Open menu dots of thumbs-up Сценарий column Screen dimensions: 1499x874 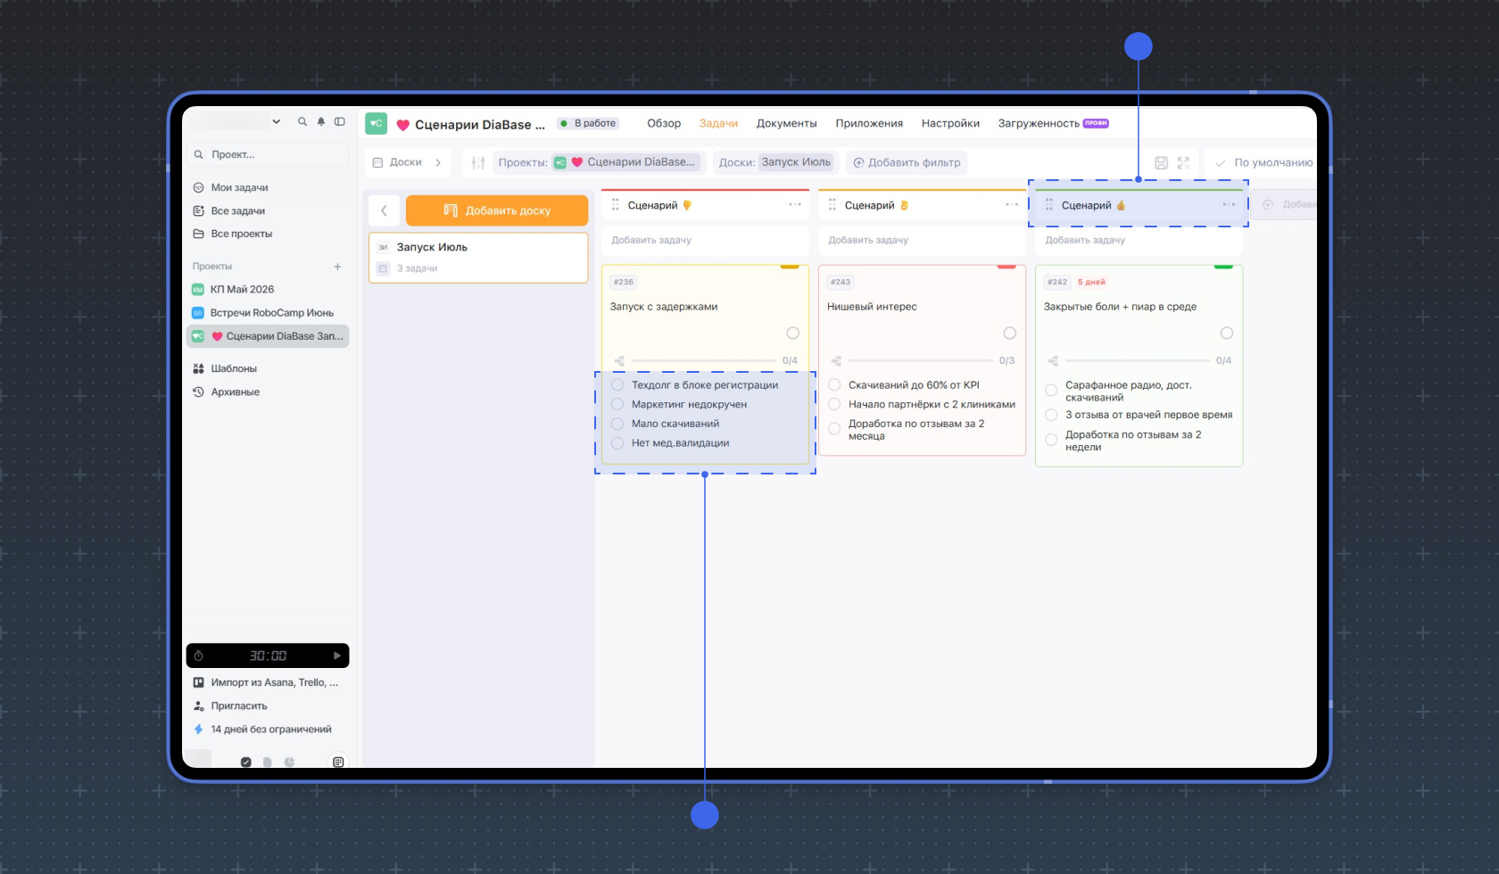point(1229,205)
